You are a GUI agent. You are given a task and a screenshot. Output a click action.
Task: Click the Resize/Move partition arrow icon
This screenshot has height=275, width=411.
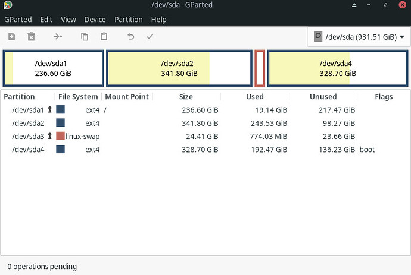(x=58, y=37)
